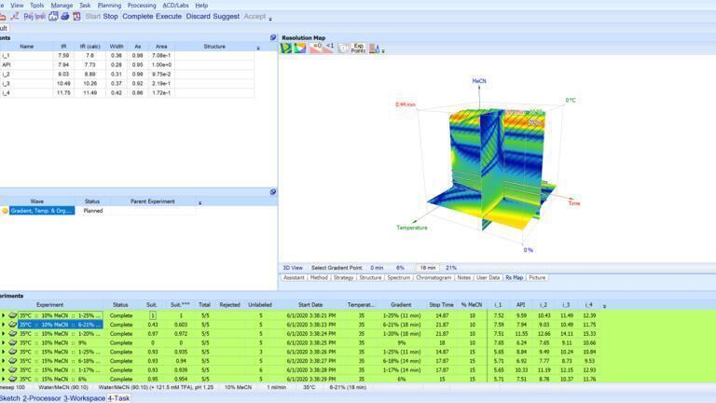Click the PDF export icon in toolbar
The image size is (716, 403).
(x=76, y=17)
